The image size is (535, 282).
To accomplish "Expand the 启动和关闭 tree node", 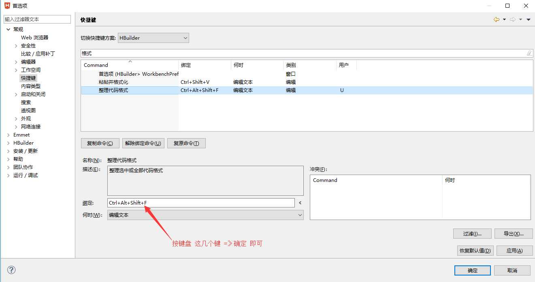I will coord(16,94).
